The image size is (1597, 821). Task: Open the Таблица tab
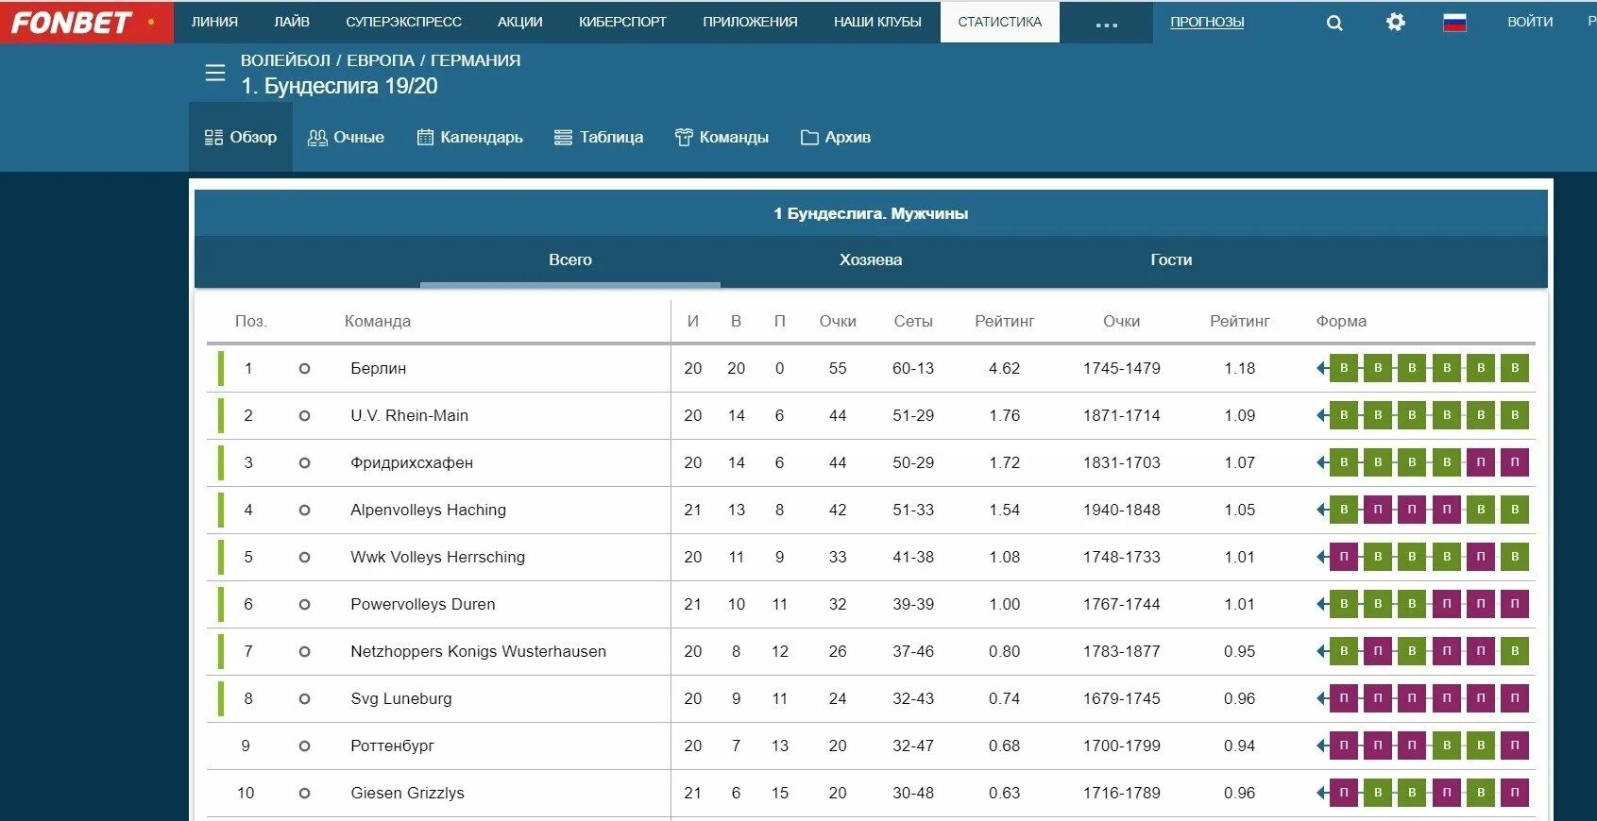click(599, 137)
